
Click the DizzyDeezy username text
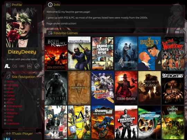[22, 52]
